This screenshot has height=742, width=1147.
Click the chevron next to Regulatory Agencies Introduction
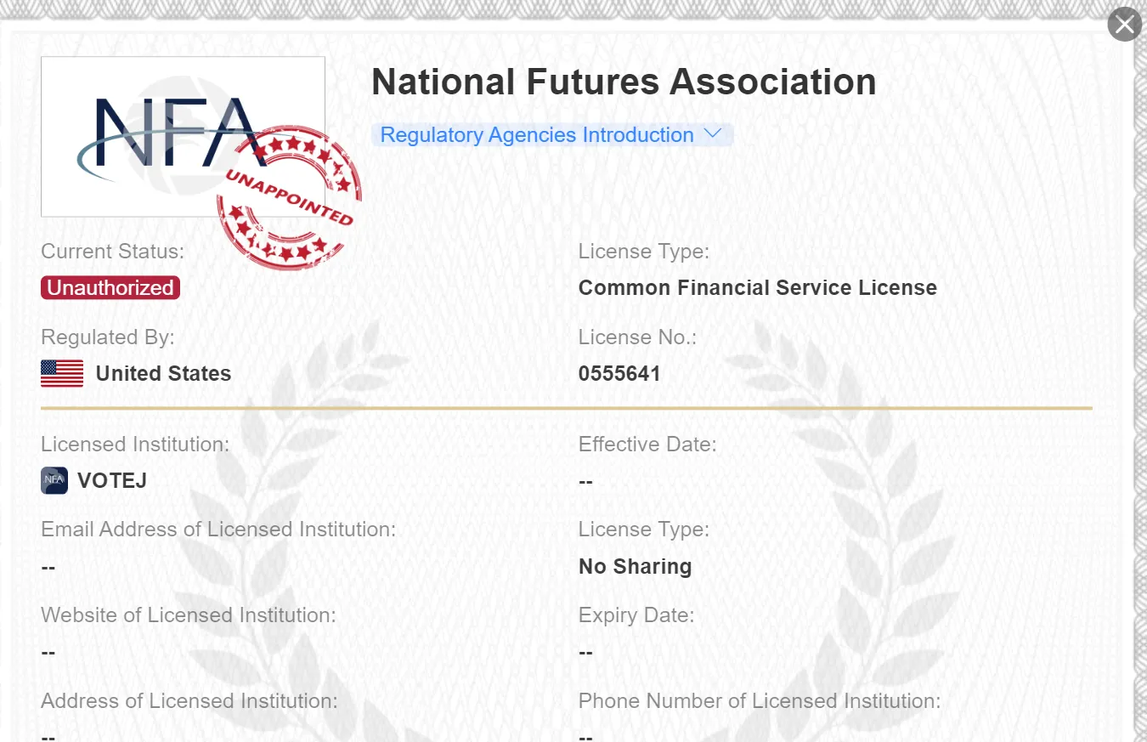[x=713, y=134]
